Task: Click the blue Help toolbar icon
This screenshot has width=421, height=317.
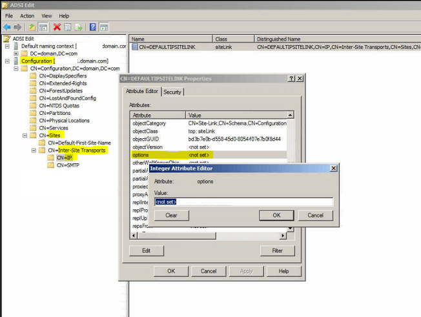Action: tap(92, 27)
